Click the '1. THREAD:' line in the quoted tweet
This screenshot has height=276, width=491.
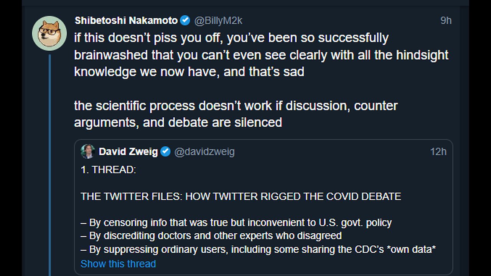108,170
